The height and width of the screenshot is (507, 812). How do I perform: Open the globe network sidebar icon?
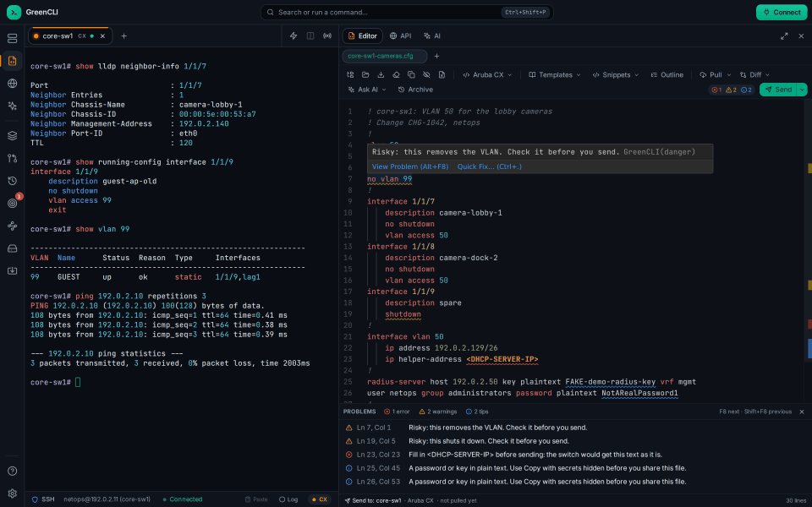point(13,84)
